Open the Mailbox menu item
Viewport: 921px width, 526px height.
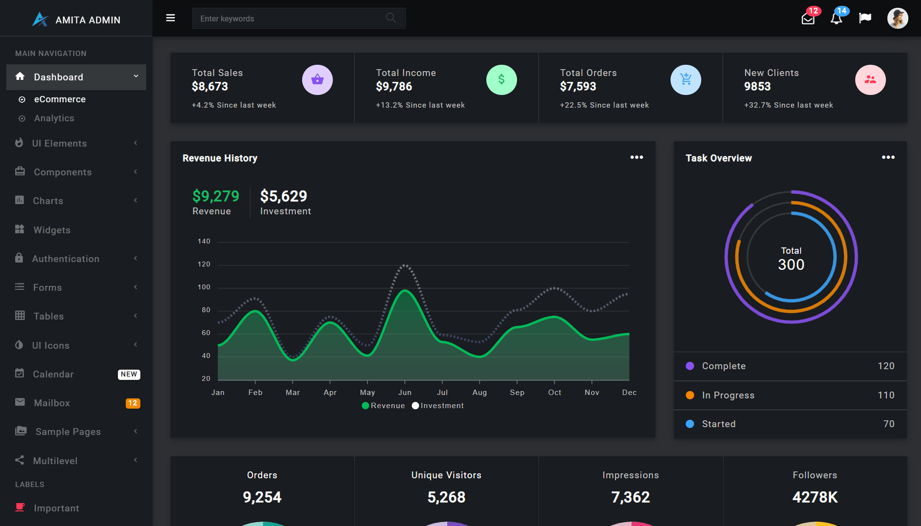77,403
